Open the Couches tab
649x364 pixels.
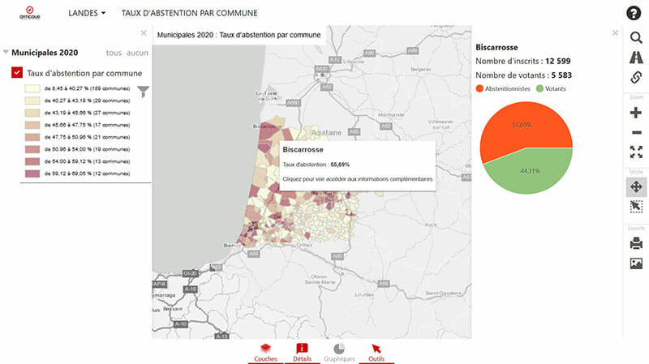tap(266, 353)
